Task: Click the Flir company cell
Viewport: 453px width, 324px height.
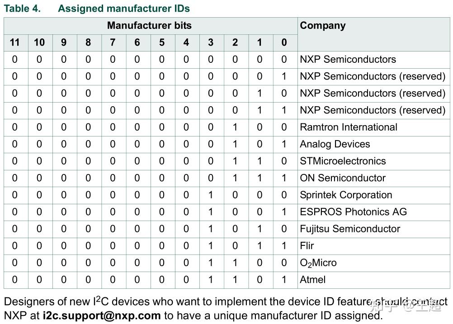Action: pyautogui.click(x=307, y=246)
